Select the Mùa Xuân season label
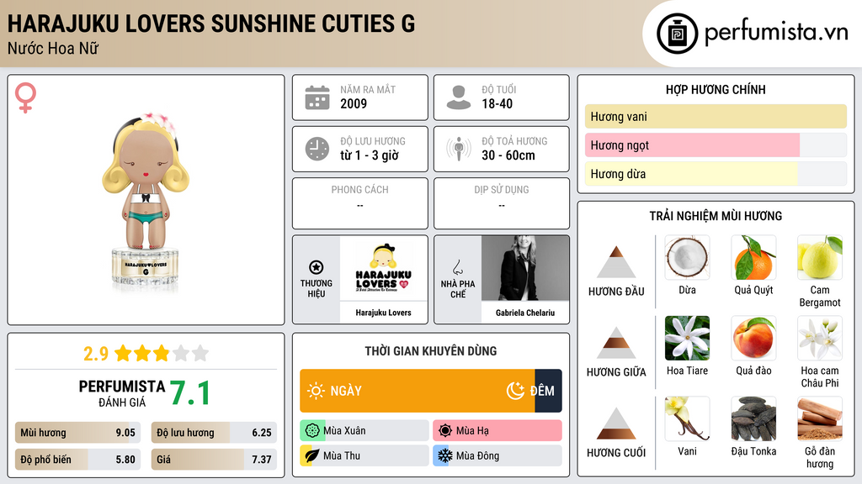 point(344,431)
